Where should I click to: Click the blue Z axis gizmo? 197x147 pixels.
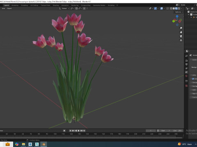tap(177, 16)
